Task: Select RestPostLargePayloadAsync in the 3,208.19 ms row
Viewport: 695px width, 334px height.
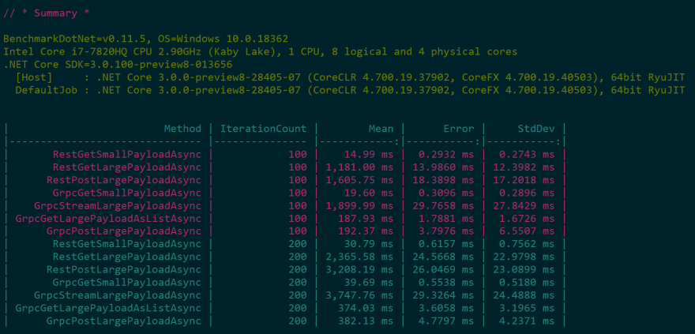Action: coord(124,270)
